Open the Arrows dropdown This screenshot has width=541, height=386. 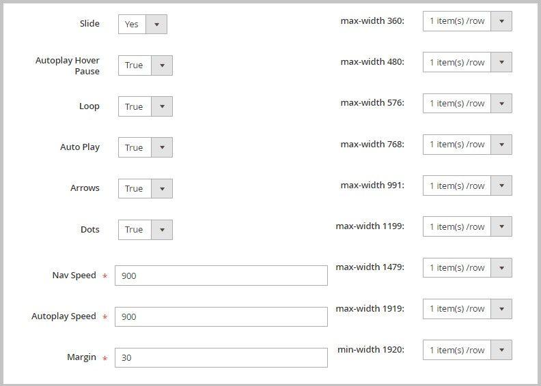pos(145,188)
